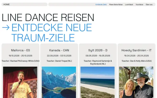Open the Howdy Sardinien - IT trip title
This screenshot has height=98, width=157.
click(x=137, y=50)
